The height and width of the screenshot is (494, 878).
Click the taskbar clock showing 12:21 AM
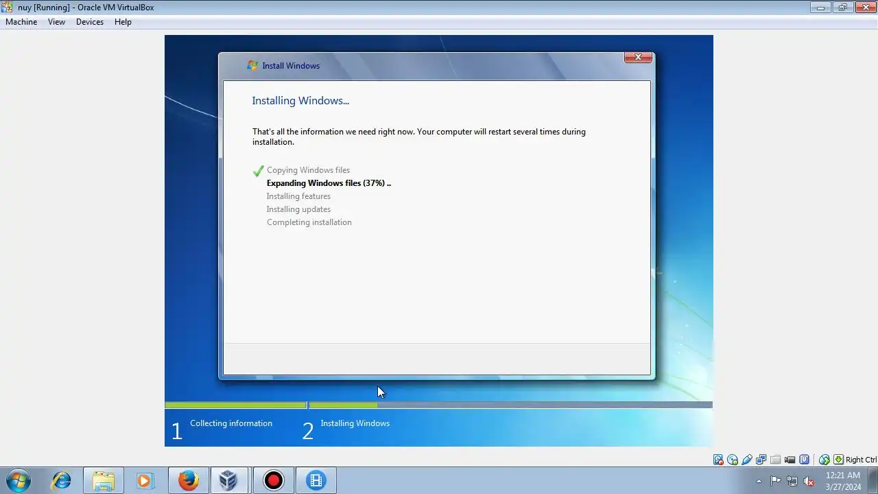[843, 480]
